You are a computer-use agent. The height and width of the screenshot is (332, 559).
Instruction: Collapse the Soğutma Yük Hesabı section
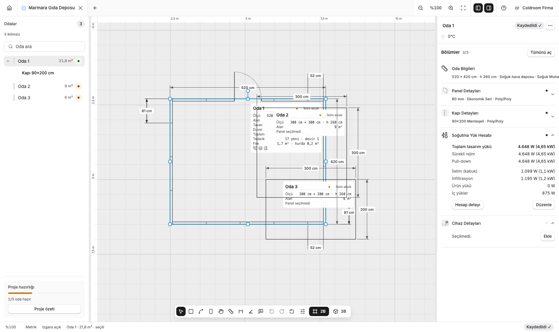tap(553, 135)
